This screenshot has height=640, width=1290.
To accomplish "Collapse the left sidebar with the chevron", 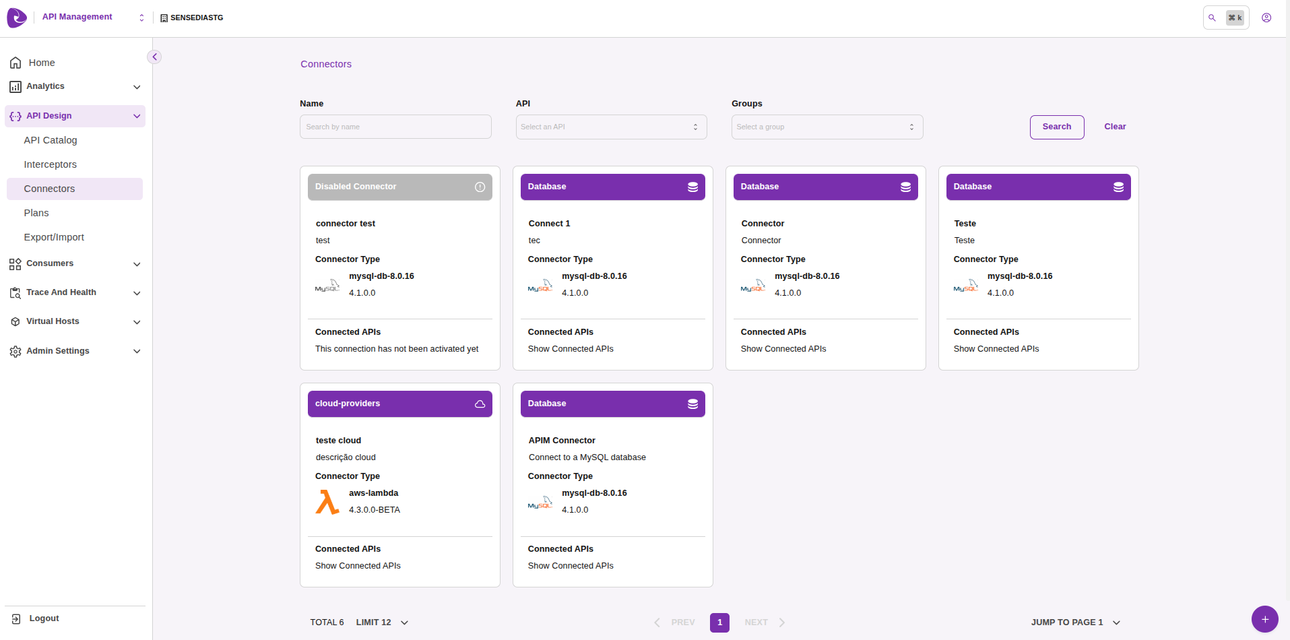I will click(x=154, y=57).
